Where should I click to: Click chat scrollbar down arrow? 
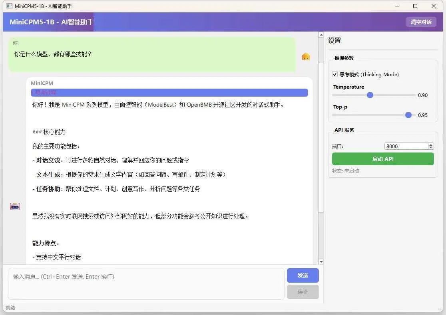tap(321, 262)
